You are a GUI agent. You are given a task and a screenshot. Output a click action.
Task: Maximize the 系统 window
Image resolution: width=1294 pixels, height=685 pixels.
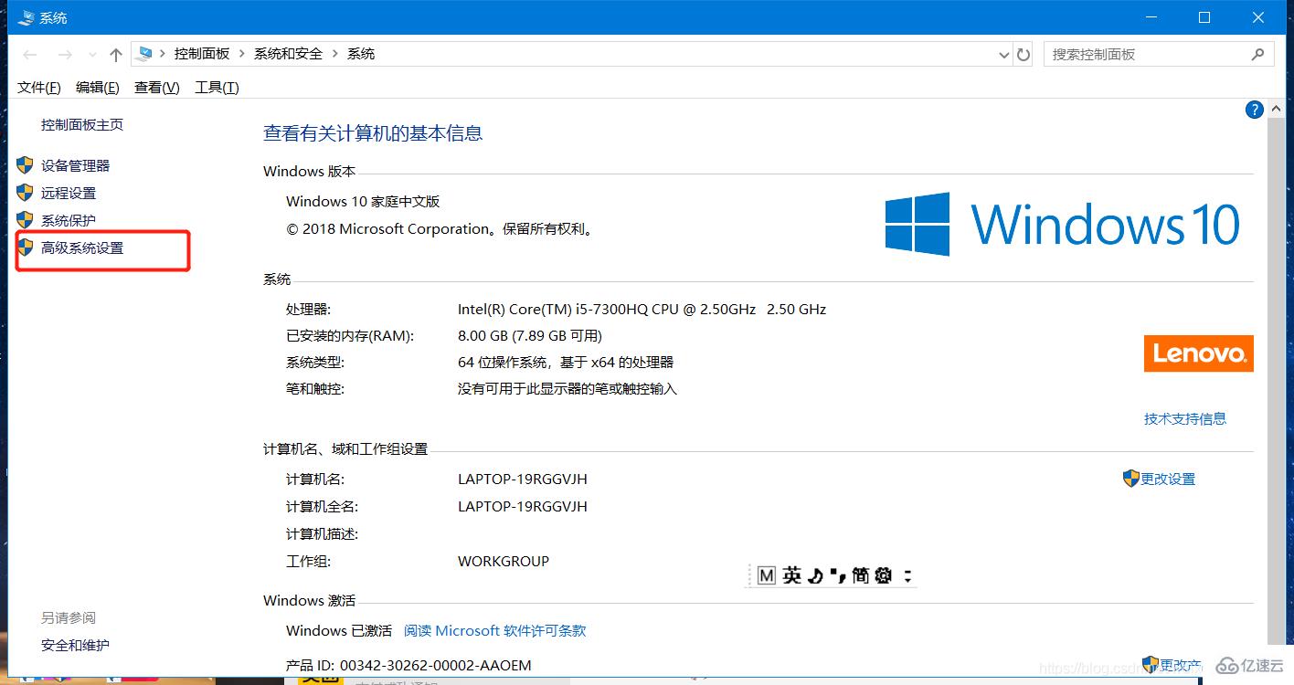(1204, 17)
